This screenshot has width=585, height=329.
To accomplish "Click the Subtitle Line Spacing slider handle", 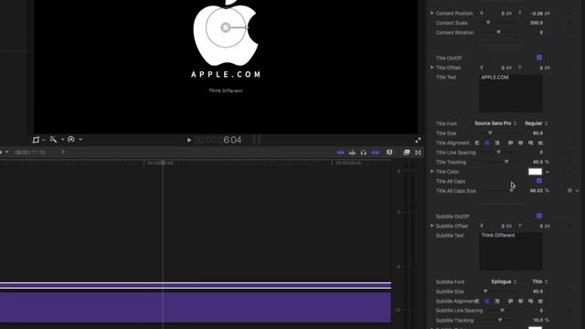I will pos(502,311).
